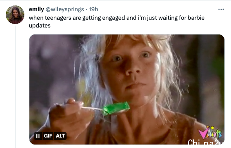Click the green jello on the spoon
Viewport: 231px width, 148px height.
pyautogui.click(x=116, y=108)
